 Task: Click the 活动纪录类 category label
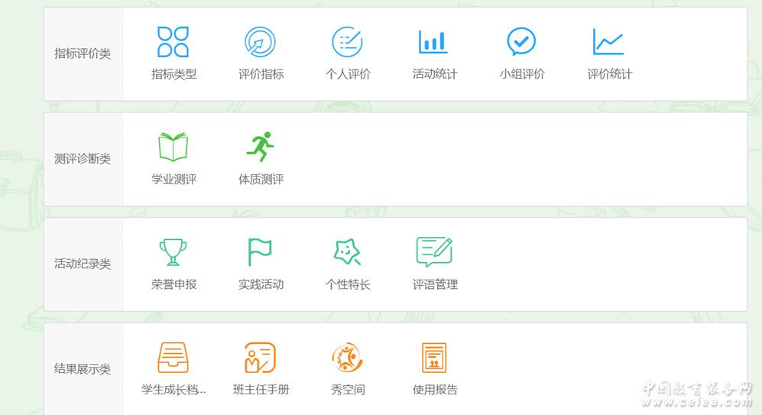coord(83,264)
